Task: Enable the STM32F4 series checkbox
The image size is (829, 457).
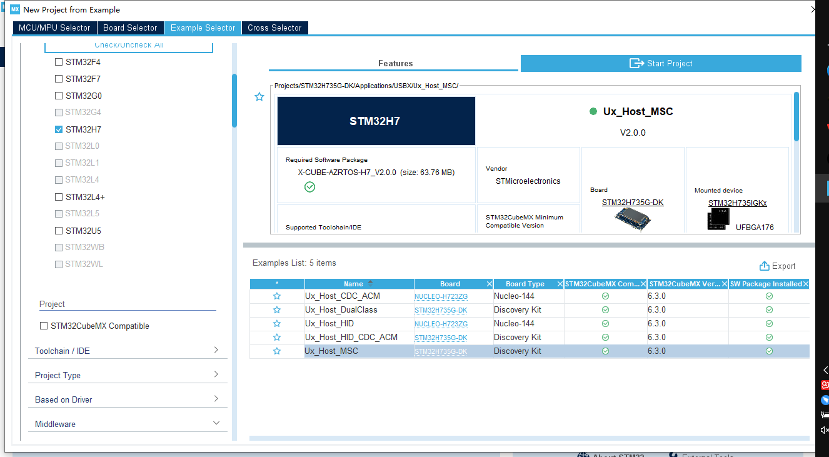Action: click(x=59, y=62)
